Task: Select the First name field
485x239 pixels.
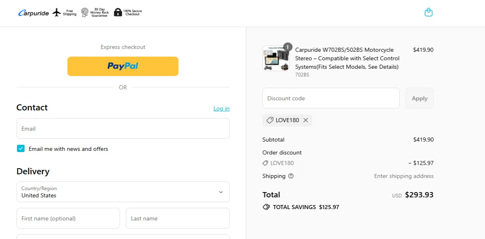Action: 68,218
